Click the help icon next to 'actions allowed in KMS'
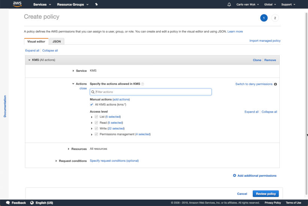Image resolution: width=308 pixels, height=206 pixels. pos(143,84)
